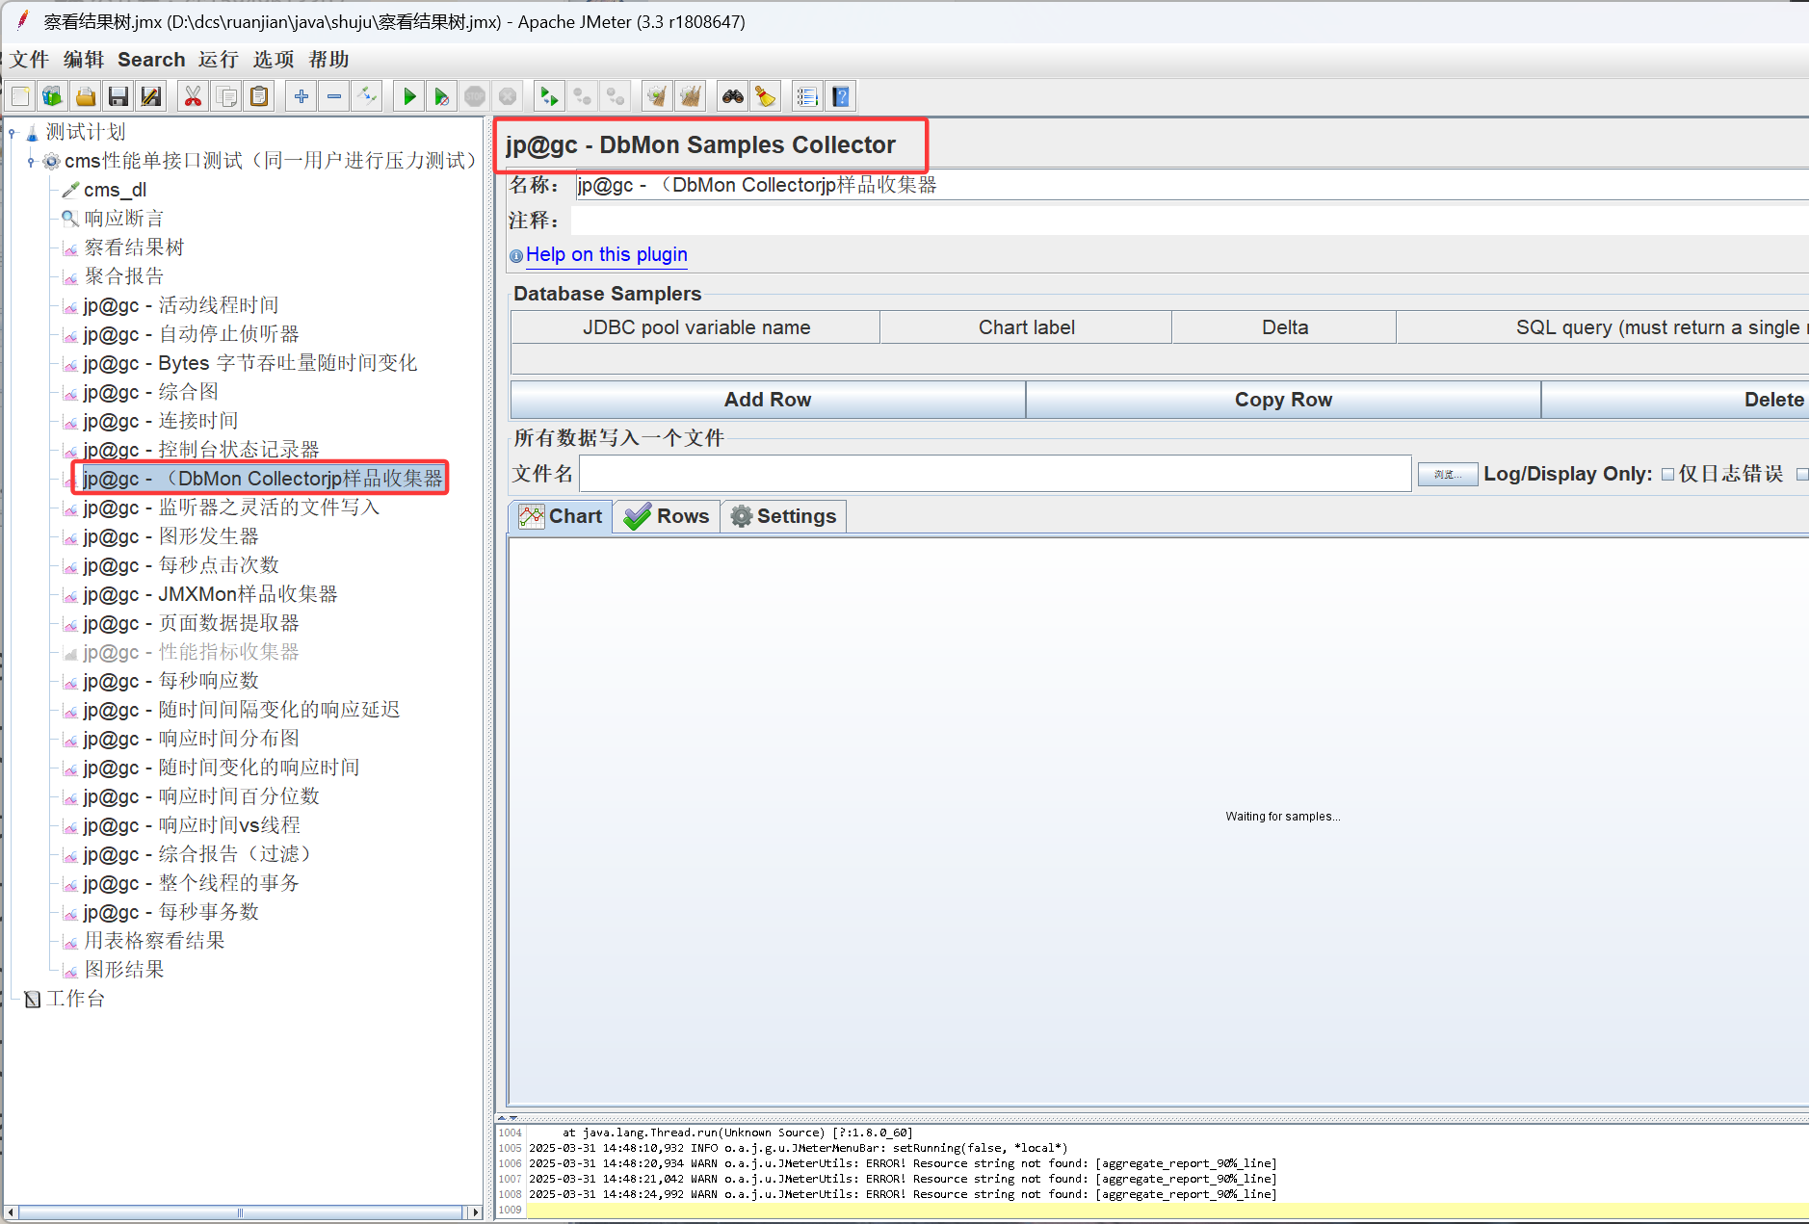Click the 文件名 filename input field
Screen dimensions: 1810x1224
pyautogui.click(x=996, y=474)
